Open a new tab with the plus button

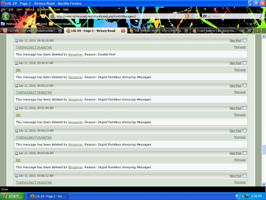tap(258, 30)
